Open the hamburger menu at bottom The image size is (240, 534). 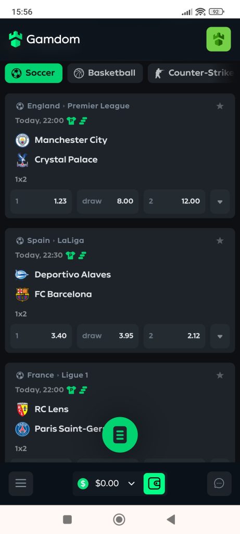click(x=21, y=483)
